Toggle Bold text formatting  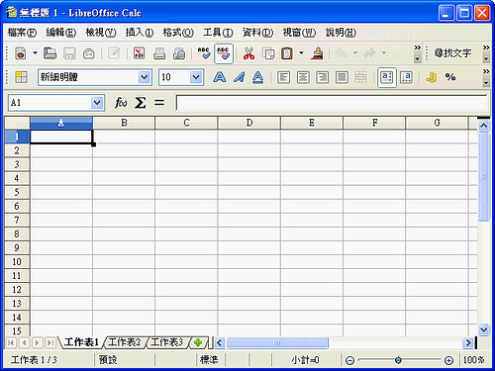tap(220, 77)
